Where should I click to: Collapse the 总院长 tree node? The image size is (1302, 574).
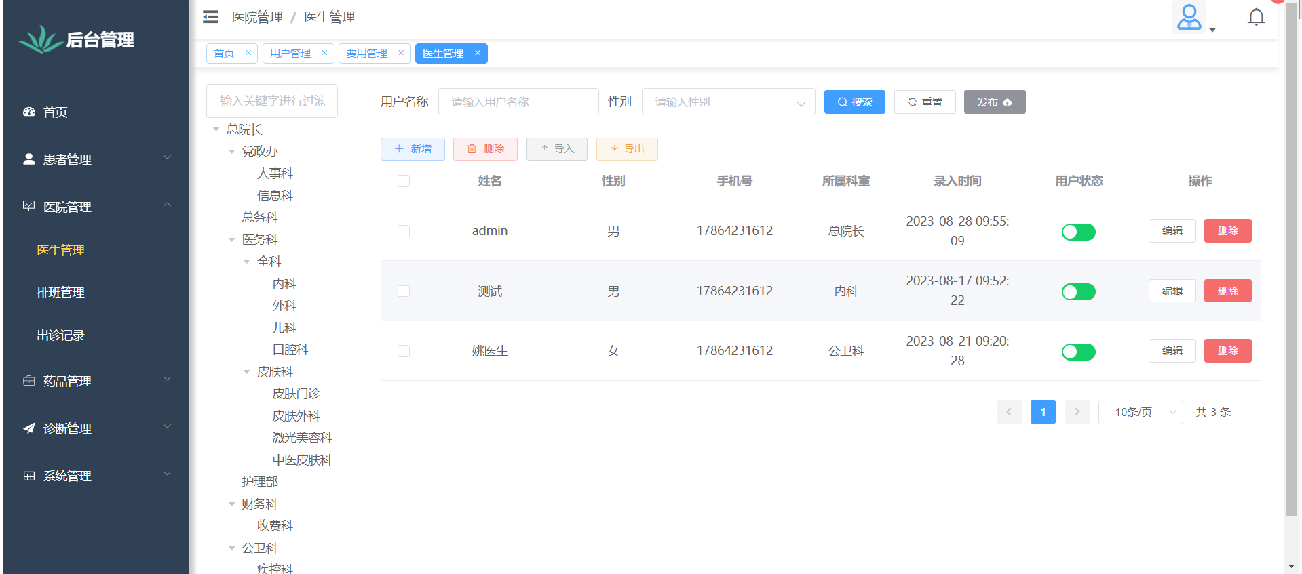(216, 129)
